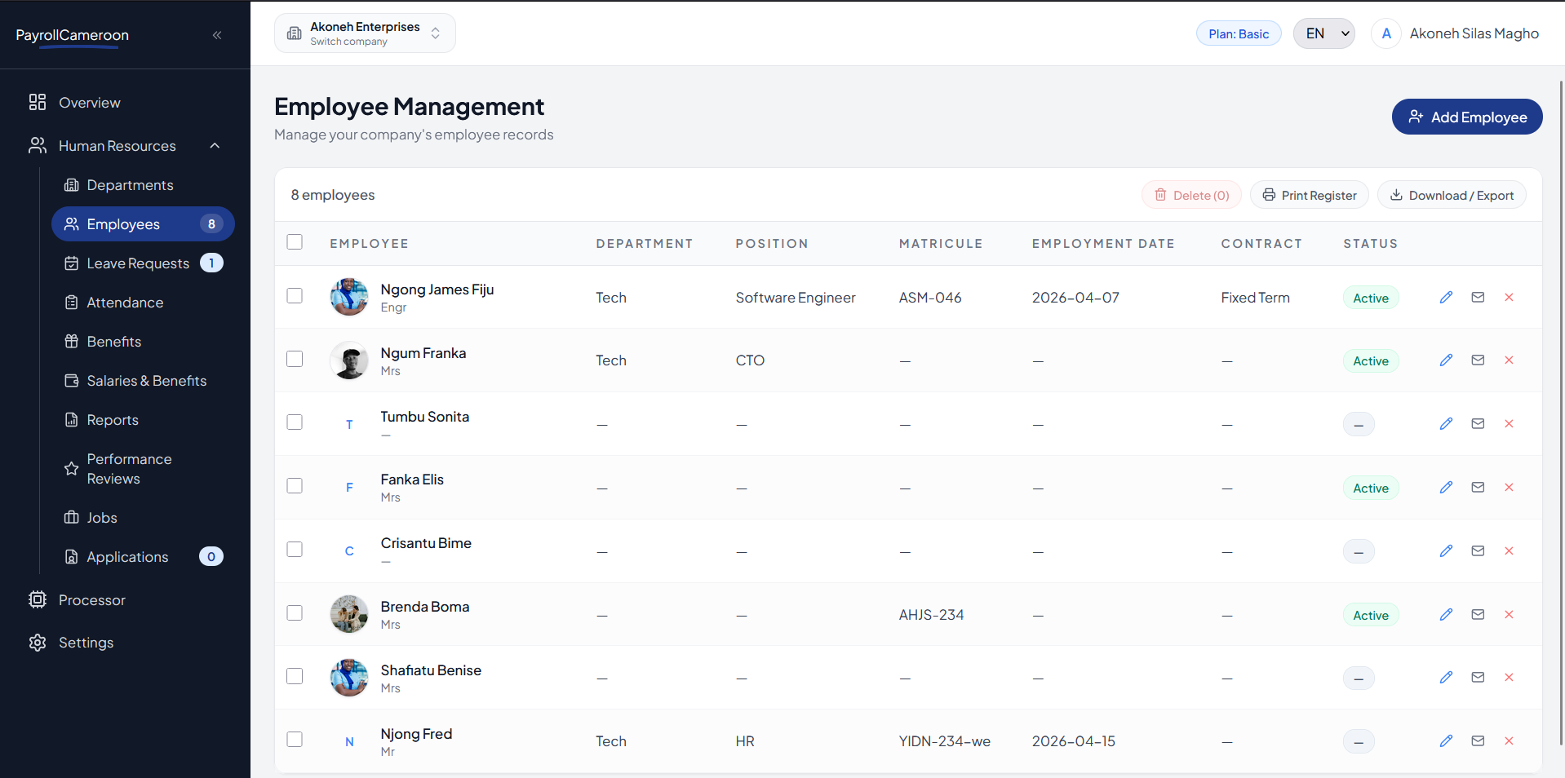The height and width of the screenshot is (778, 1565).
Task: Click the edit pencil for Ngong James Fiju
Action: 1446,298
